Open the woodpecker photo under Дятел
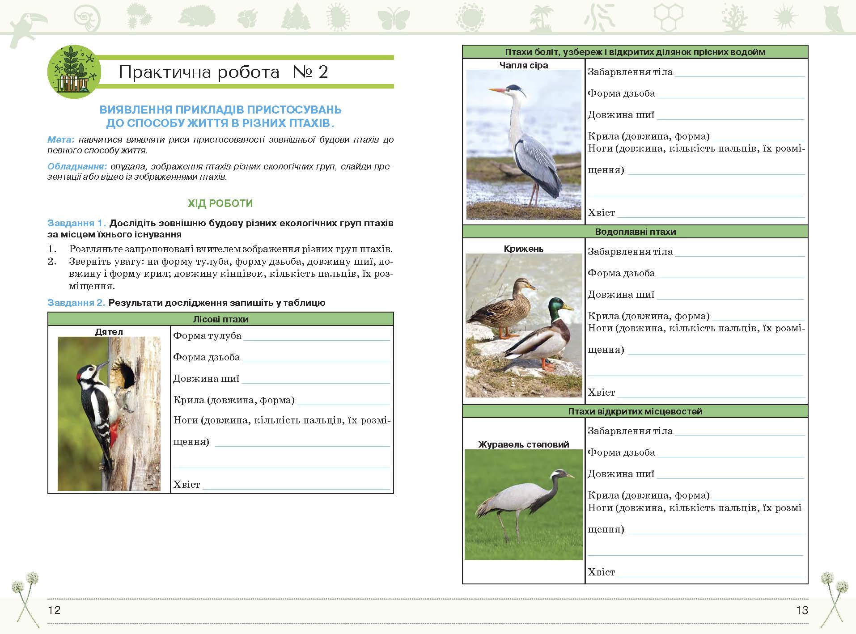Screen dimensions: 856x634 coord(109,414)
